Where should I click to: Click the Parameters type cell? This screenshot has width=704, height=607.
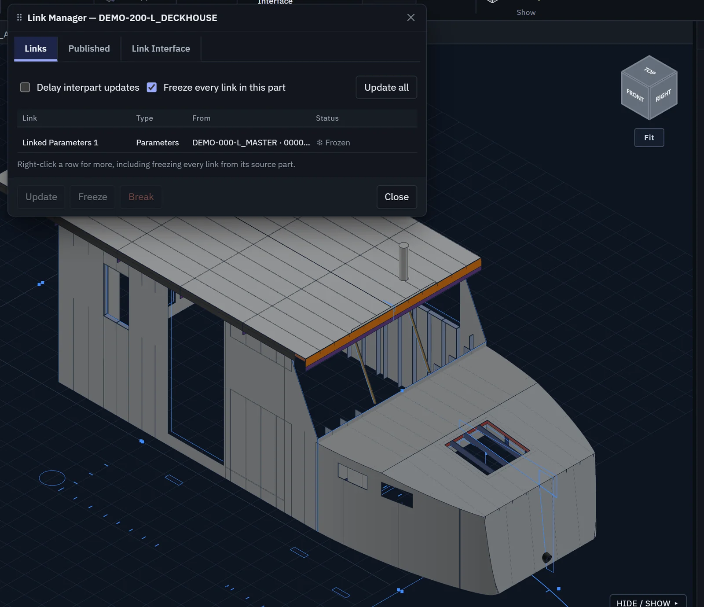158,143
